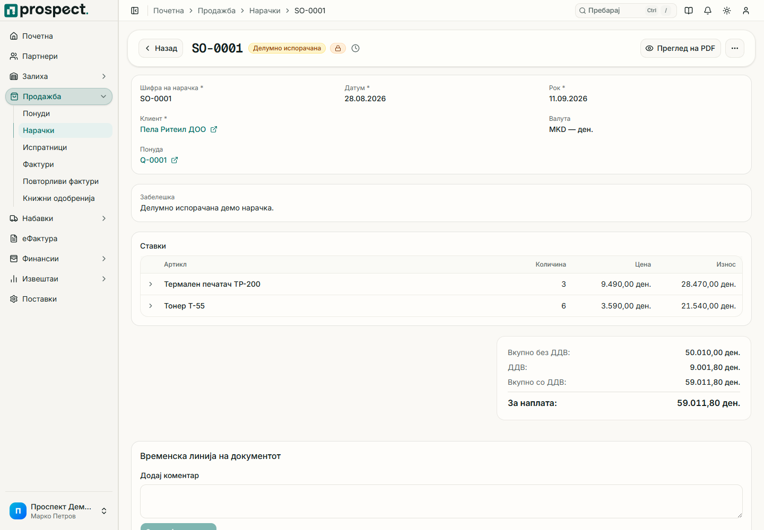
Task: Expand the Термален печатач TP-200 row
Action: point(151,284)
